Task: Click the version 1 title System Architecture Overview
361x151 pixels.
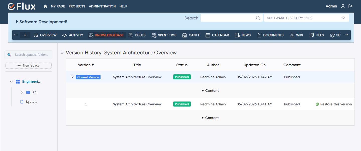Action: point(137,104)
